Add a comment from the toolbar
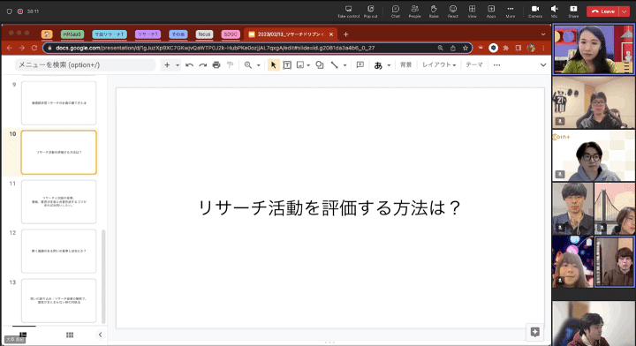This screenshot has width=636, height=346. (360, 64)
